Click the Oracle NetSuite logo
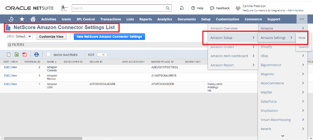The height and width of the screenshot is (140, 313). (x=30, y=8)
